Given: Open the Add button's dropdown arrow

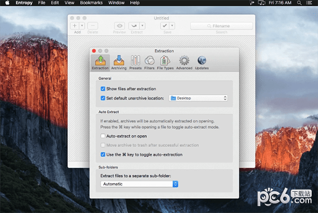Looking at the screenshot, I should click(82, 26).
